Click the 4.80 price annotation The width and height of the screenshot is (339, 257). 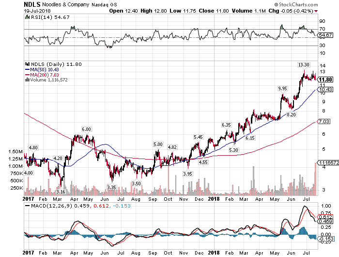[33, 148]
